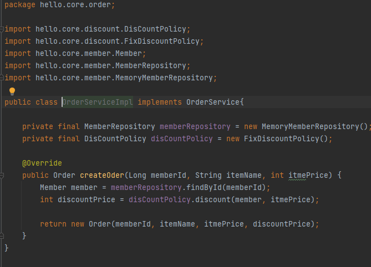The image size is (371, 267).
Task: Click DisCountPolicy in the first import line
Action: [x=155, y=29]
